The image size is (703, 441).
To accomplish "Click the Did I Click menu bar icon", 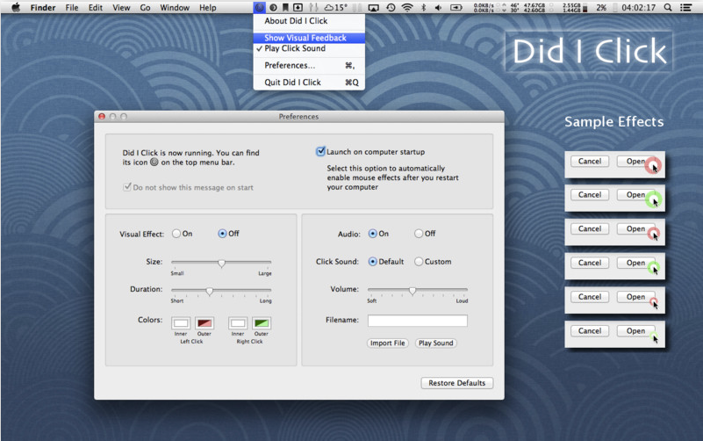I will click(x=260, y=8).
